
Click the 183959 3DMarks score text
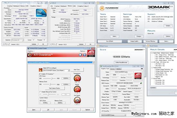pos(121,57)
